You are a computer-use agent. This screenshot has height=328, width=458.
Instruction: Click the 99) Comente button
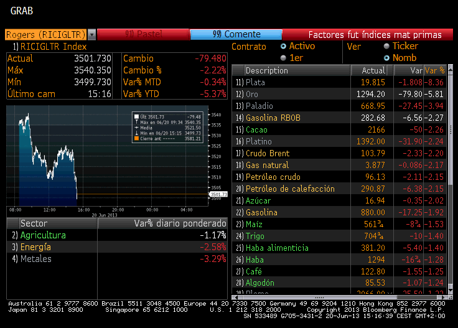coord(236,34)
